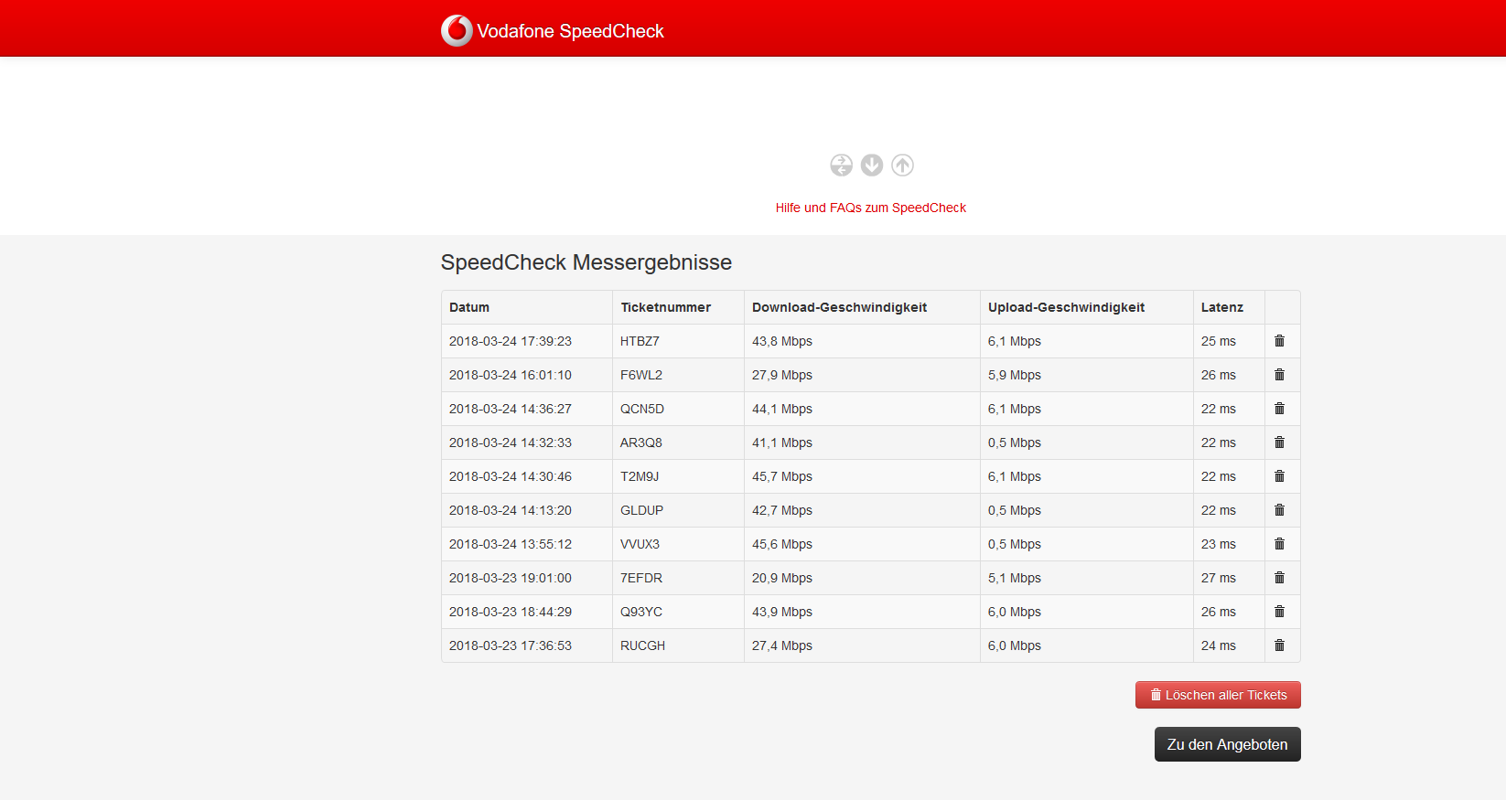The width and height of the screenshot is (1506, 800).
Task: Click Zu den Angeboten button
Action: 1227,744
